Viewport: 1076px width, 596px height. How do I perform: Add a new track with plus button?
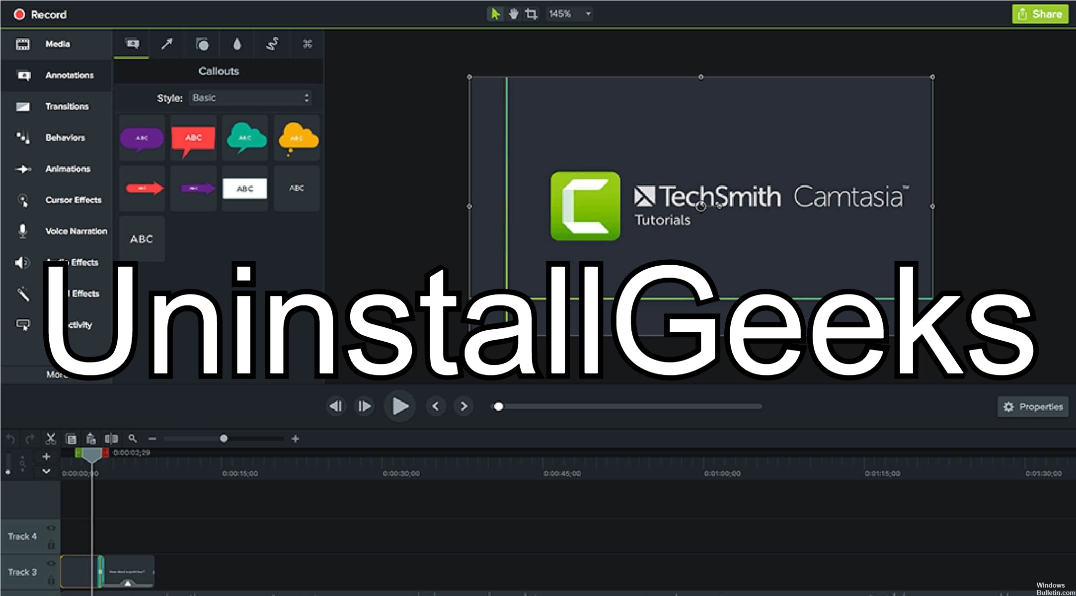[46, 456]
